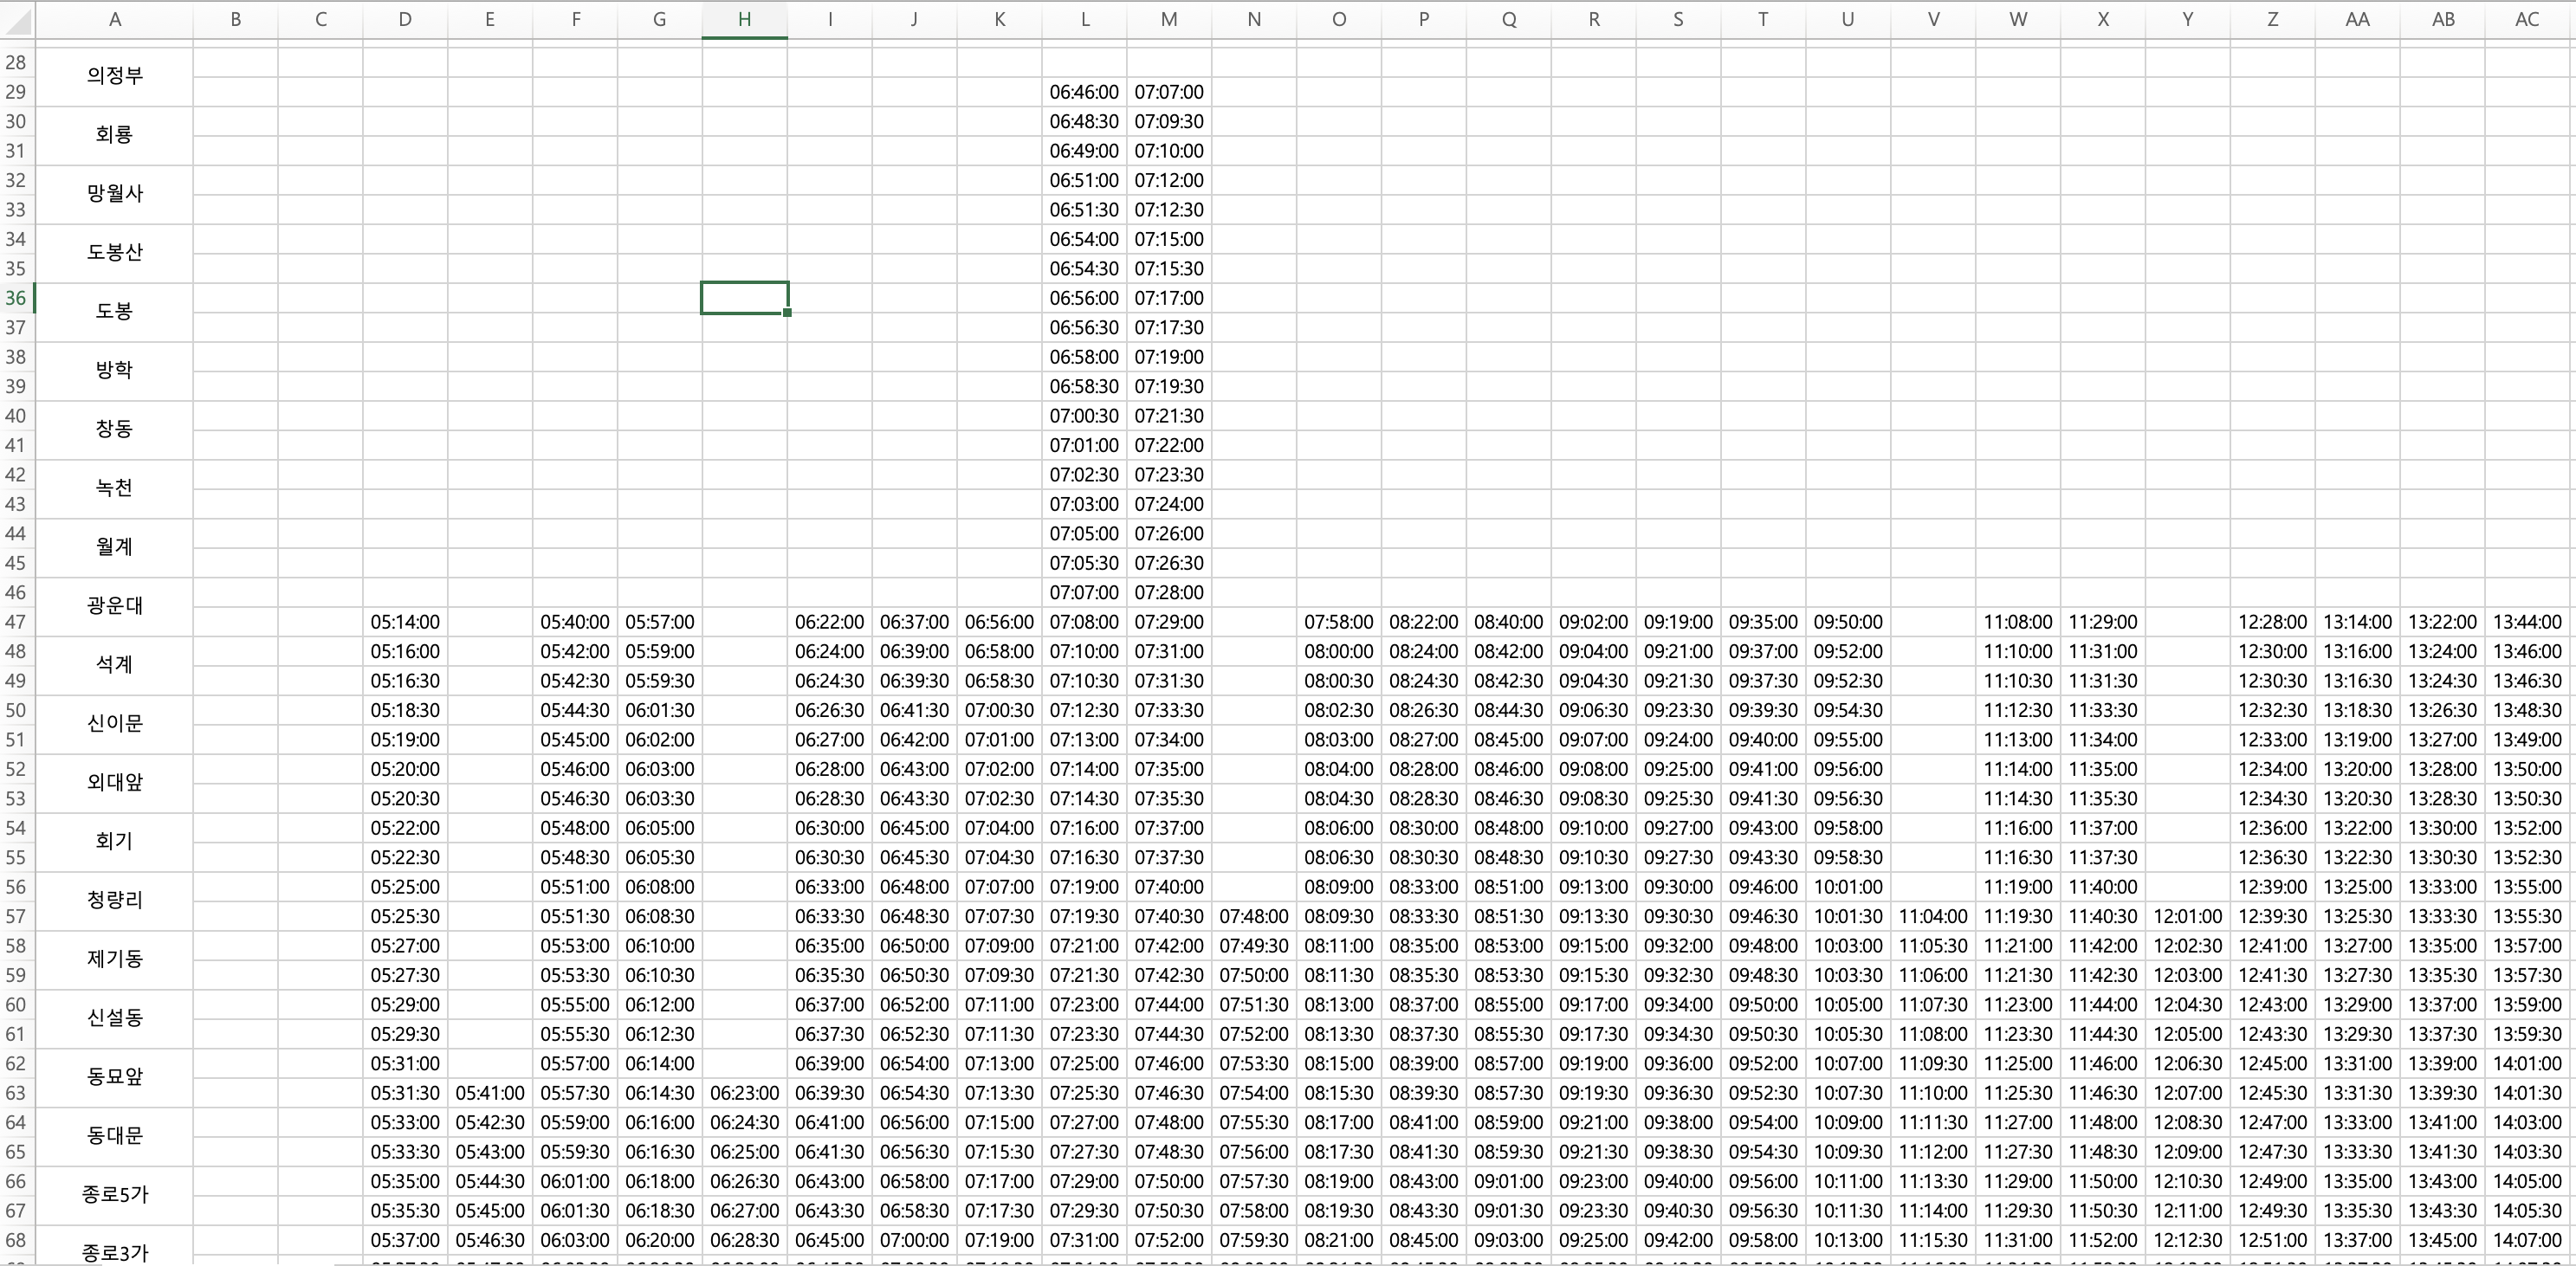This screenshot has width=2576, height=1266.
Task: Click the 도봉산 station cell
Action: pyautogui.click(x=115, y=253)
